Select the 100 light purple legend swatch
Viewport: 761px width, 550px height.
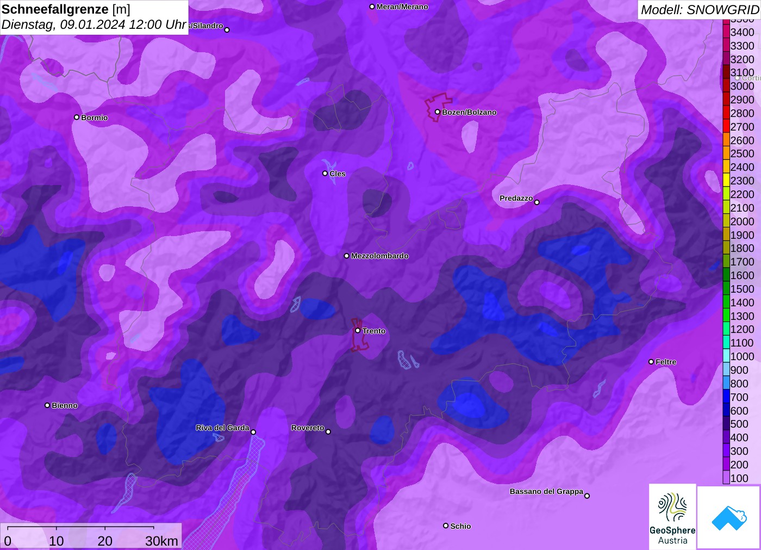point(726,478)
